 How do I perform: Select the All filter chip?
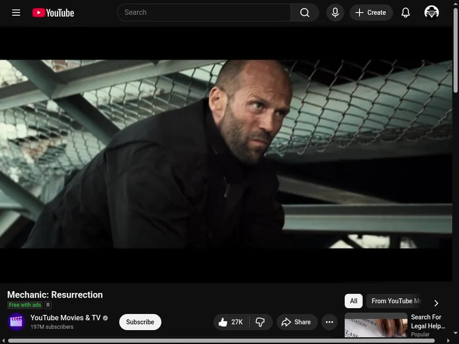point(354,301)
